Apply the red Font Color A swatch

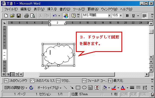point(123,87)
